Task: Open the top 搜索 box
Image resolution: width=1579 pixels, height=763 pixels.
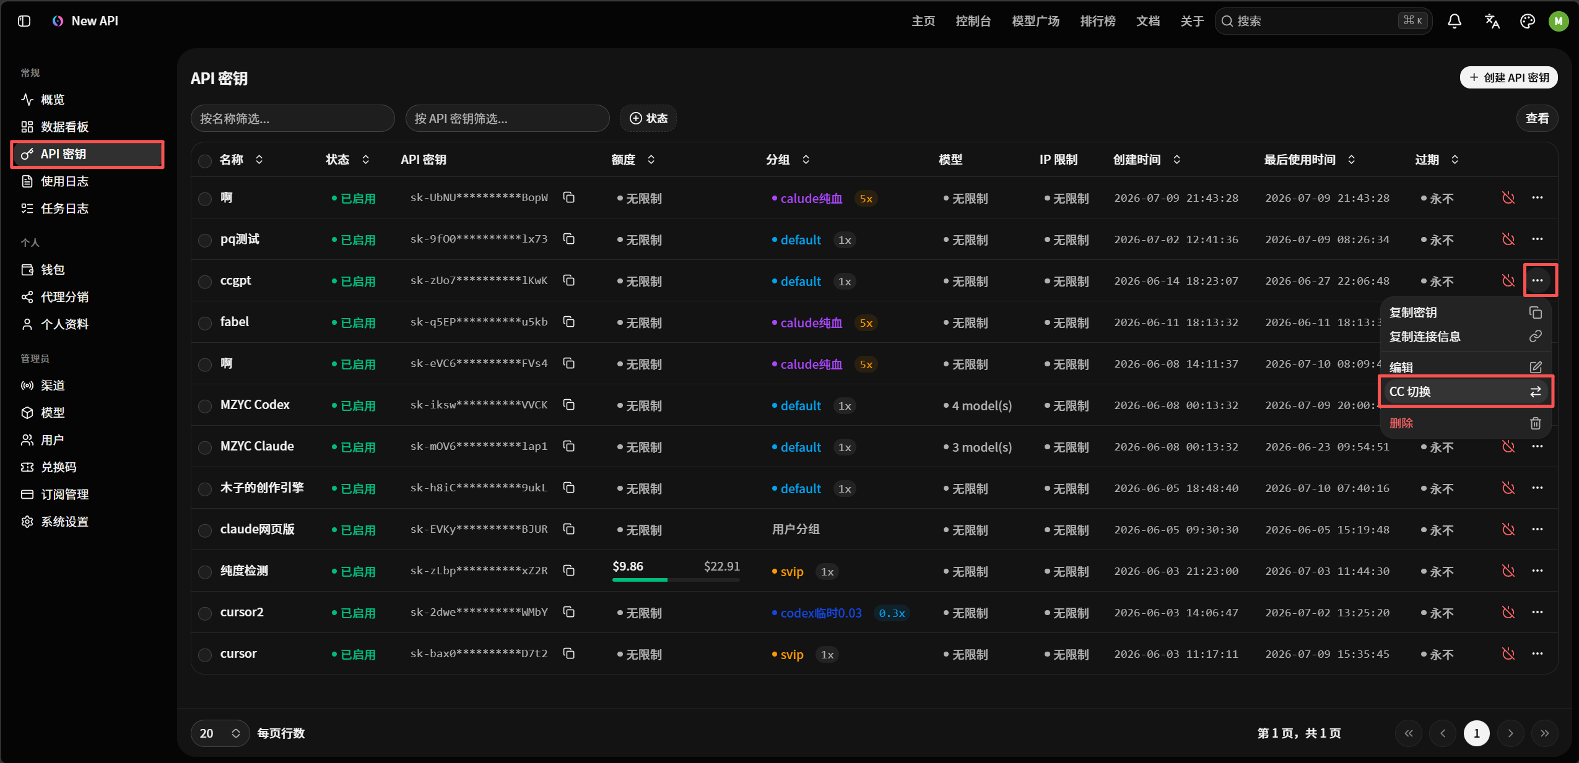Action: point(1323,21)
